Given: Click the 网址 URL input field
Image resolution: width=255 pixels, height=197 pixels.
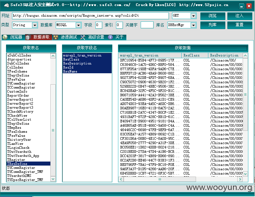Looking at the screenshot, I should [90, 16].
